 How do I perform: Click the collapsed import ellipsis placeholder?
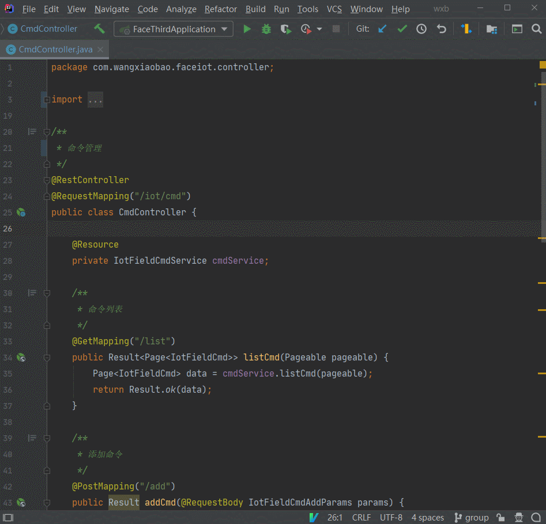pyautogui.click(x=95, y=100)
